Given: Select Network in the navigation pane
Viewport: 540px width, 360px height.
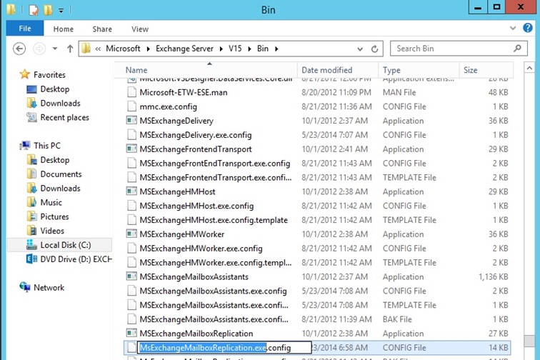Looking at the screenshot, I should 49,287.
